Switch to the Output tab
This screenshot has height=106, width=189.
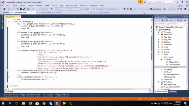click(x=23, y=95)
